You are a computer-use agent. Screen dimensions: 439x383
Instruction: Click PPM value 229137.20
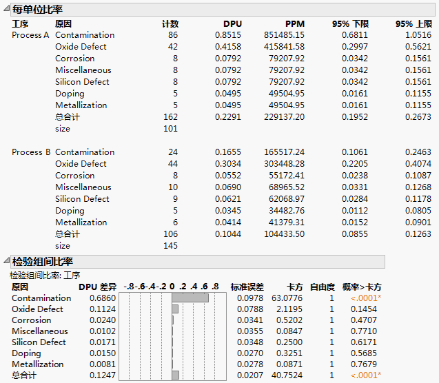coord(284,117)
